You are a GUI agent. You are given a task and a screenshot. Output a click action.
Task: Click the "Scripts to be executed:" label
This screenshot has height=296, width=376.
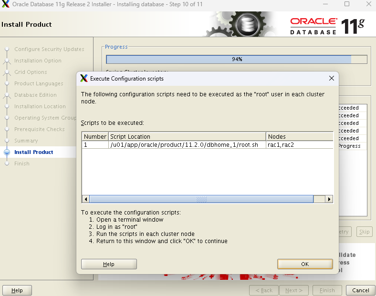(x=113, y=123)
